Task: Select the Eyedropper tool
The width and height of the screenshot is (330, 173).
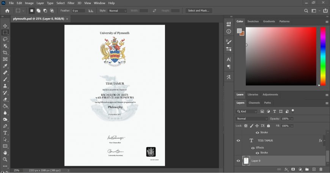Action: coord(5,66)
